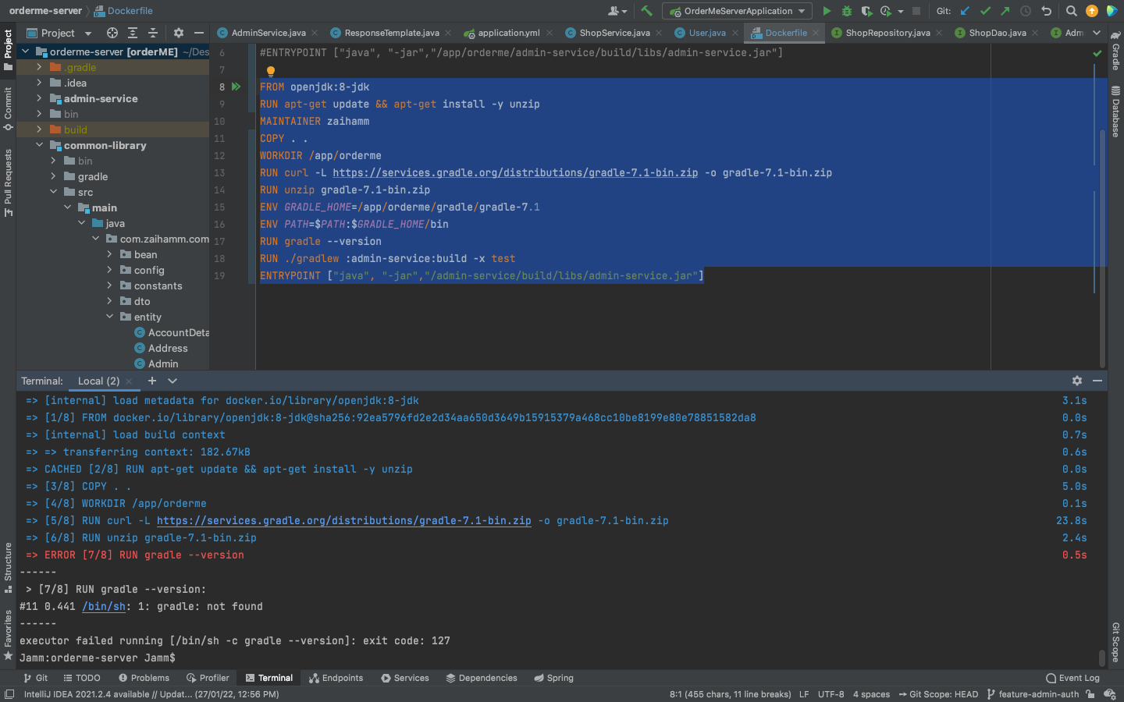
Task: Open the feature-admin-auth branch widget
Action: pos(1033,694)
